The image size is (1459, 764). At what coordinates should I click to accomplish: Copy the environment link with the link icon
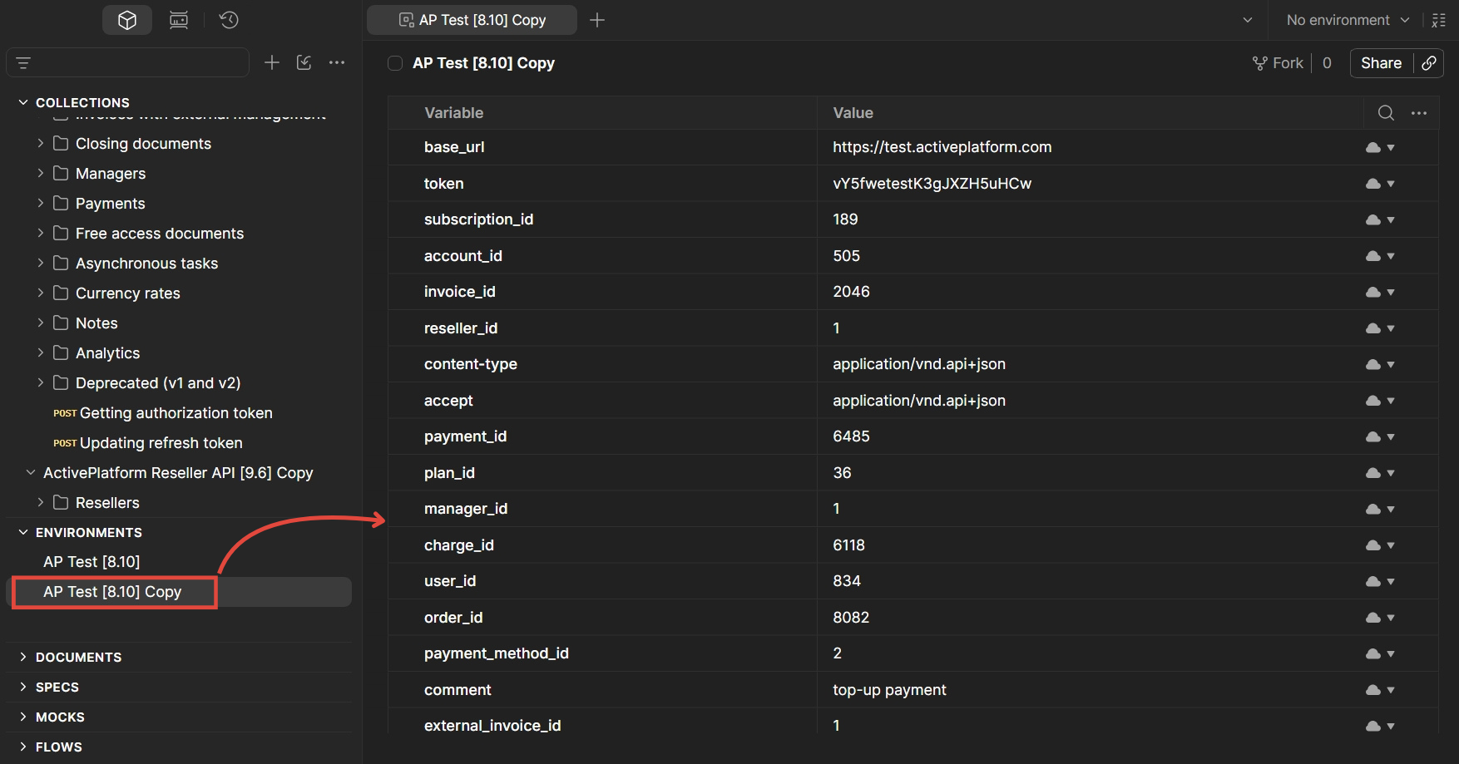(1429, 63)
